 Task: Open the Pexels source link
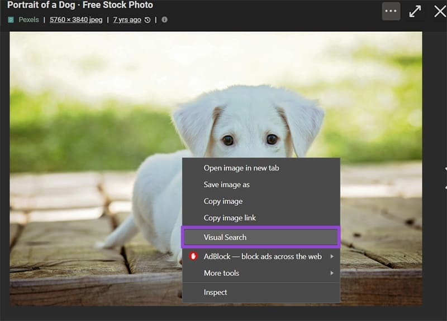point(28,20)
